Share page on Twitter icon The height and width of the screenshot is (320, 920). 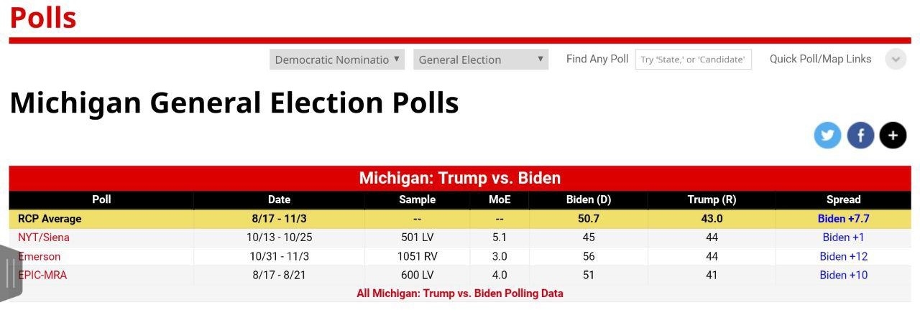click(x=827, y=135)
